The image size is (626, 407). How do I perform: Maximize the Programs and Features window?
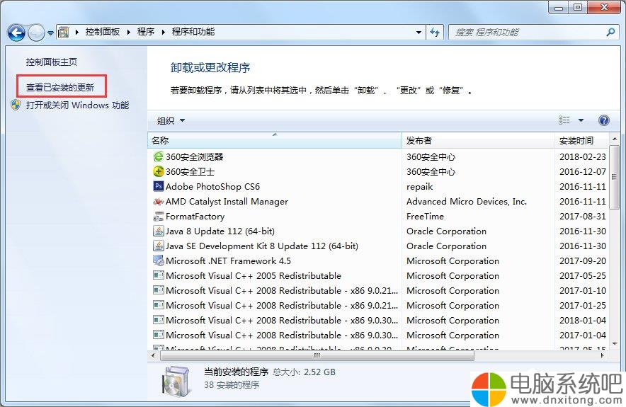[x=578, y=7]
